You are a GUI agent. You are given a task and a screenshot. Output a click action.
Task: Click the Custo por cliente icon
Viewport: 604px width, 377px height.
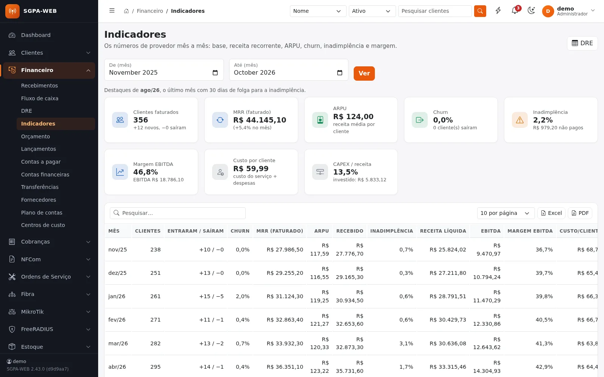pos(220,172)
